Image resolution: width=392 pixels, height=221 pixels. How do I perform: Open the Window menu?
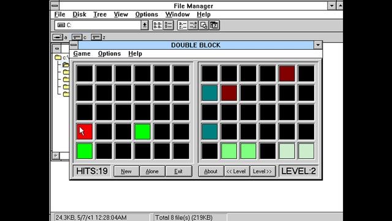pos(178,15)
